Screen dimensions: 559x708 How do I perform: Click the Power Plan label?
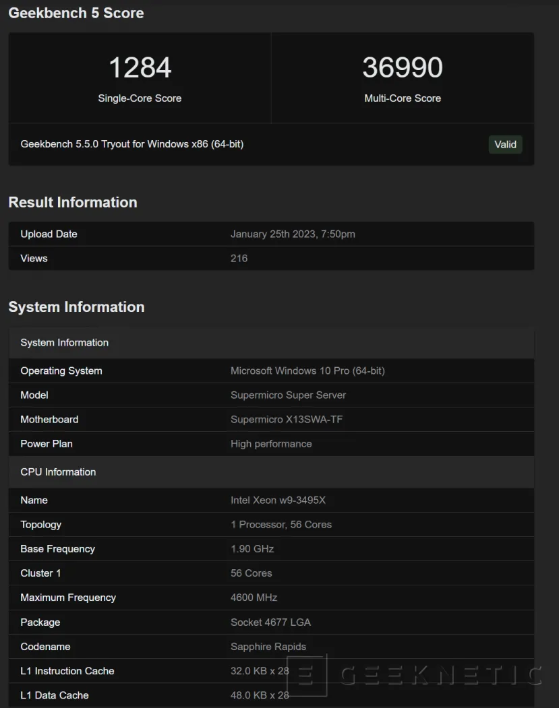pyautogui.click(x=47, y=444)
